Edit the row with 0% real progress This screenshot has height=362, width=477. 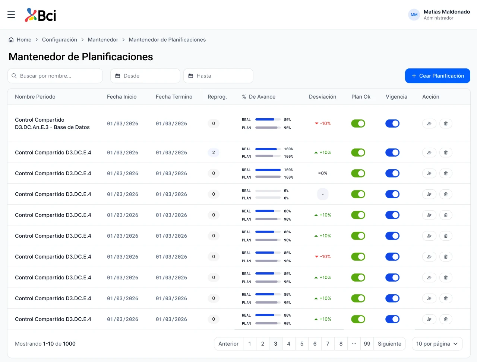[429, 194]
